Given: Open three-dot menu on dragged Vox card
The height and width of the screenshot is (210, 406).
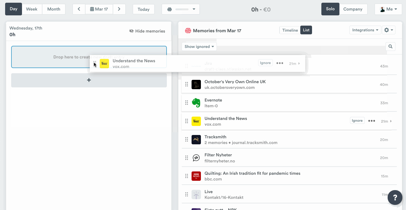Looking at the screenshot, I should pyautogui.click(x=280, y=63).
